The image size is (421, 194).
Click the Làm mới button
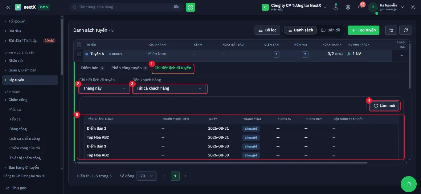[x=384, y=106]
